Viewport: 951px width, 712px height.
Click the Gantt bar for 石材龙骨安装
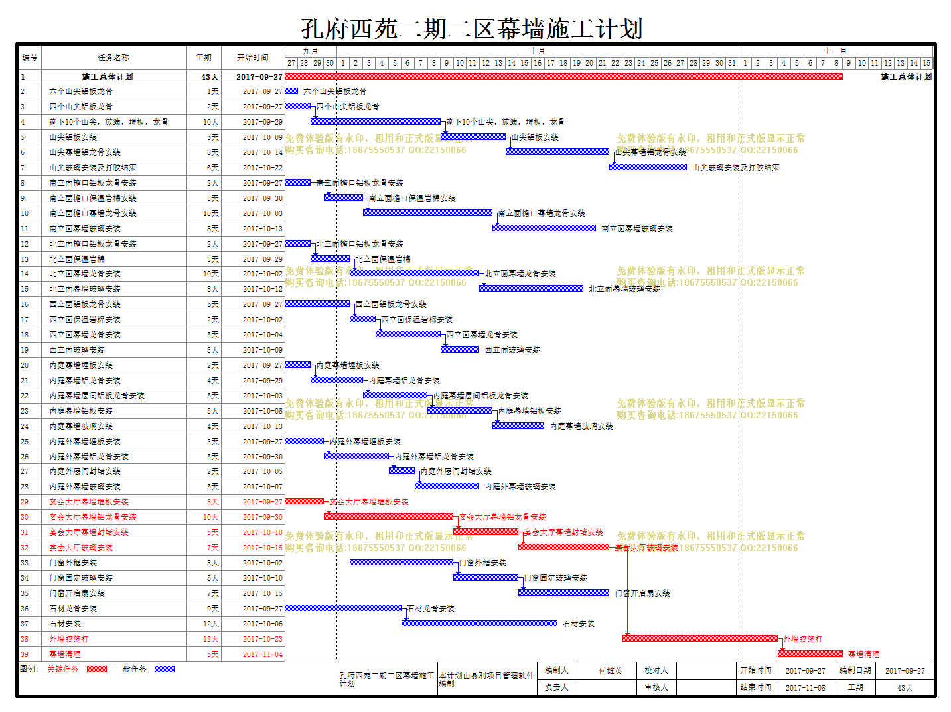(x=344, y=608)
